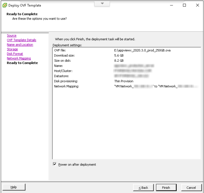Open the Name and Location step
Image resolution: width=204 pixels, height=193 pixels.
tap(20, 45)
